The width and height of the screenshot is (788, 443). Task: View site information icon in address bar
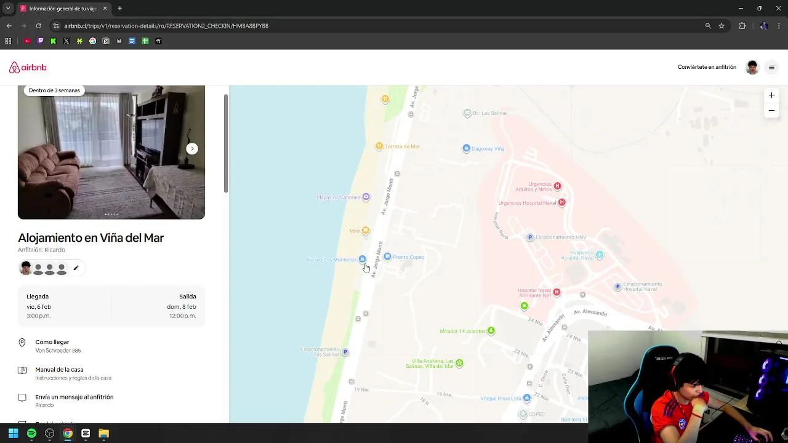(56, 26)
